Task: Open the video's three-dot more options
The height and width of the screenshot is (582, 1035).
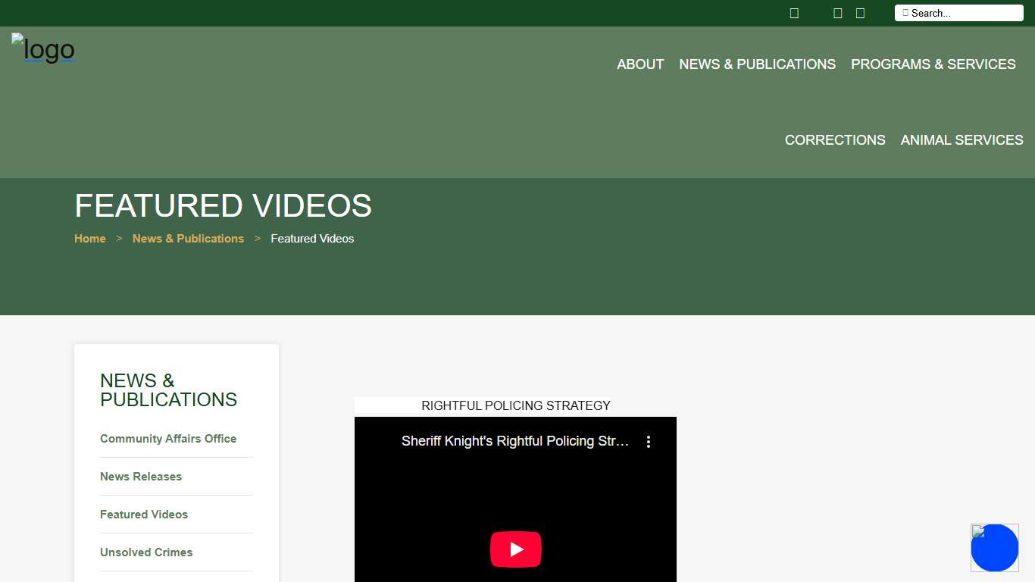Action: 648,442
